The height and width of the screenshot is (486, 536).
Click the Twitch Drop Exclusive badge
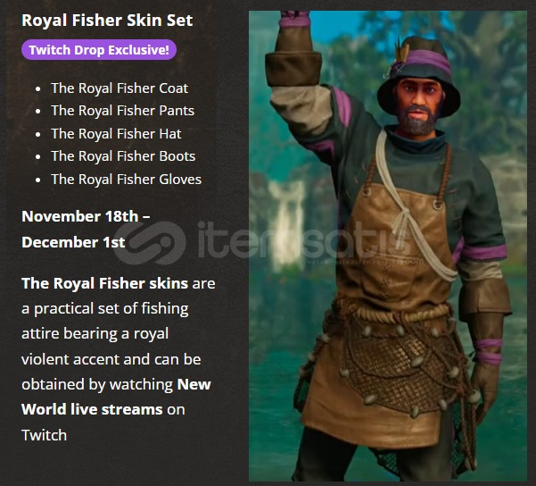coord(99,50)
